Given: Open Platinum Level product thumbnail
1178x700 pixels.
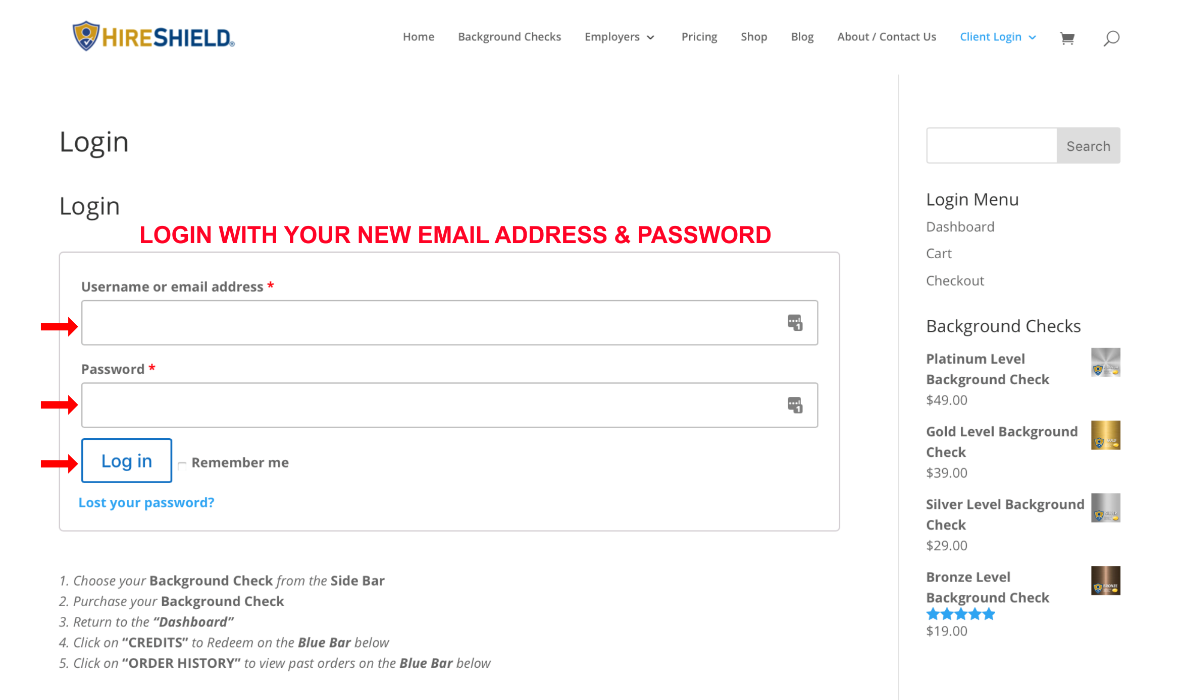Looking at the screenshot, I should click(1105, 362).
